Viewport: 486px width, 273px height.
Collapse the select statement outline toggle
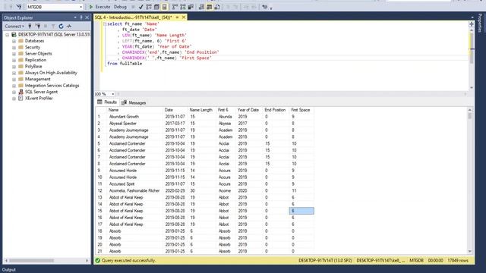click(105, 24)
